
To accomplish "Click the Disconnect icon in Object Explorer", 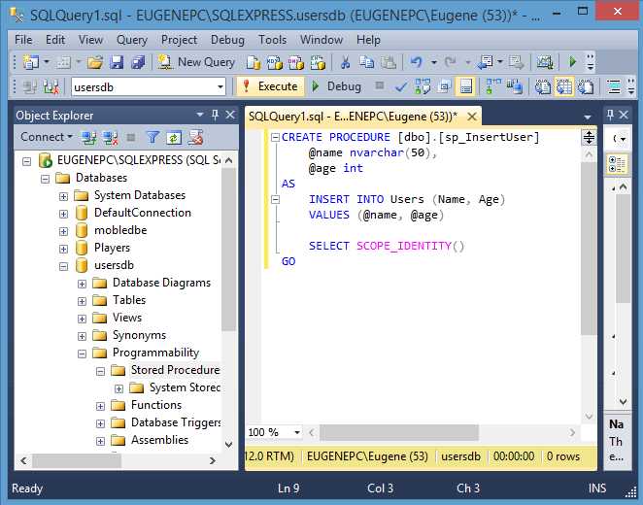I will click(110, 137).
